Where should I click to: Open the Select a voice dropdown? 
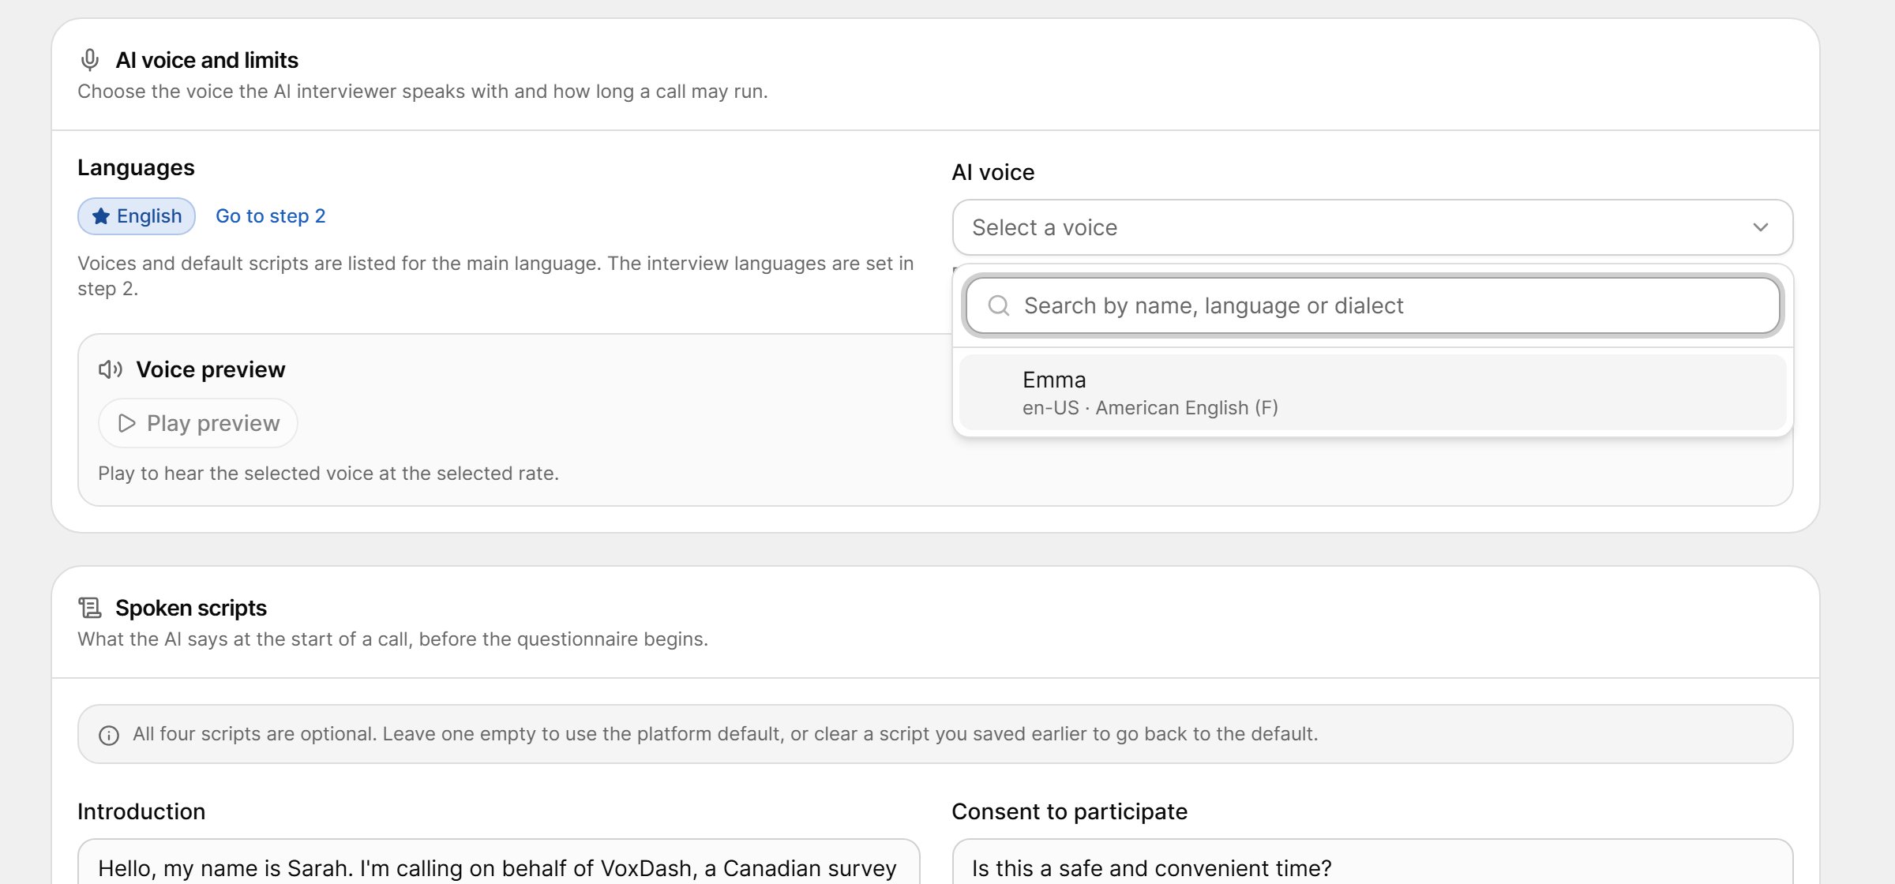coord(1372,227)
